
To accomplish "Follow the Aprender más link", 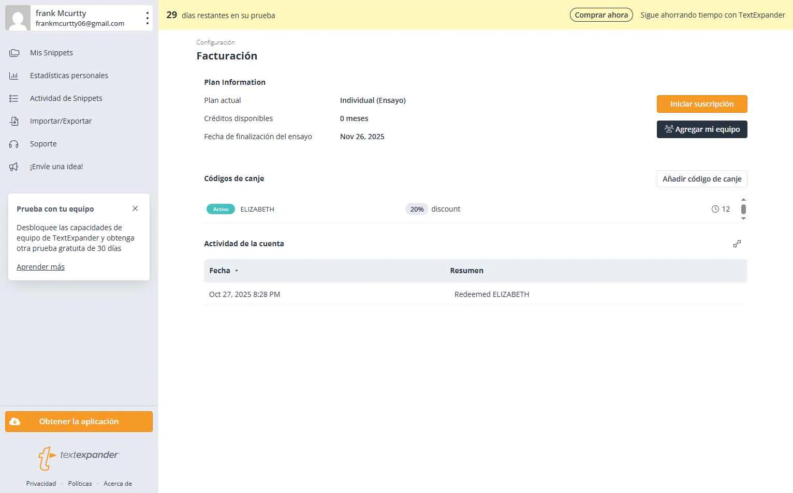I will pos(40,267).
